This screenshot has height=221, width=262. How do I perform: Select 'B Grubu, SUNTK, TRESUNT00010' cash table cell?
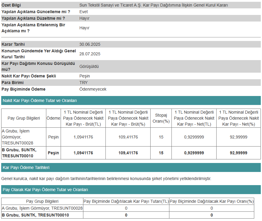pos(24,153)
